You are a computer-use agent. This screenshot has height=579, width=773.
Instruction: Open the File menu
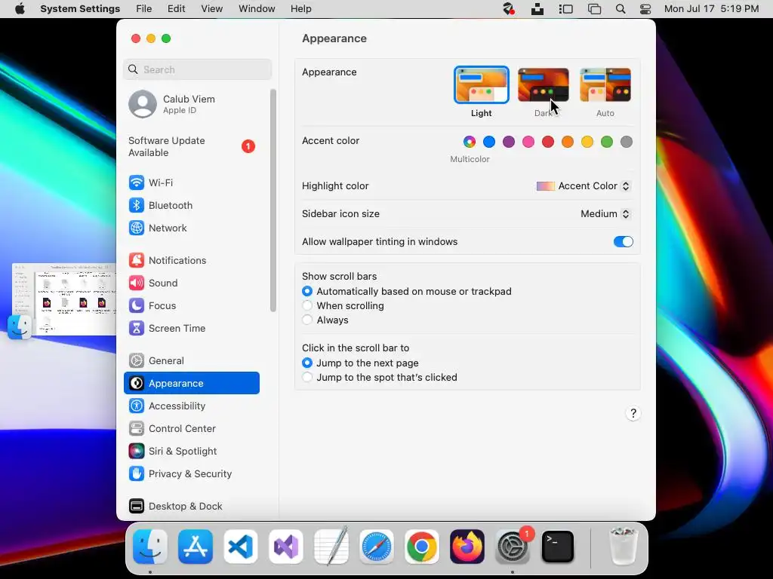[x=144, y=9]
